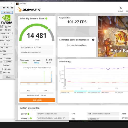Image resolution: width=128 pixels, height=128 pixels.
Task: Click the BIOS share/export icon in GPU-Z
Action: point(2,26)
